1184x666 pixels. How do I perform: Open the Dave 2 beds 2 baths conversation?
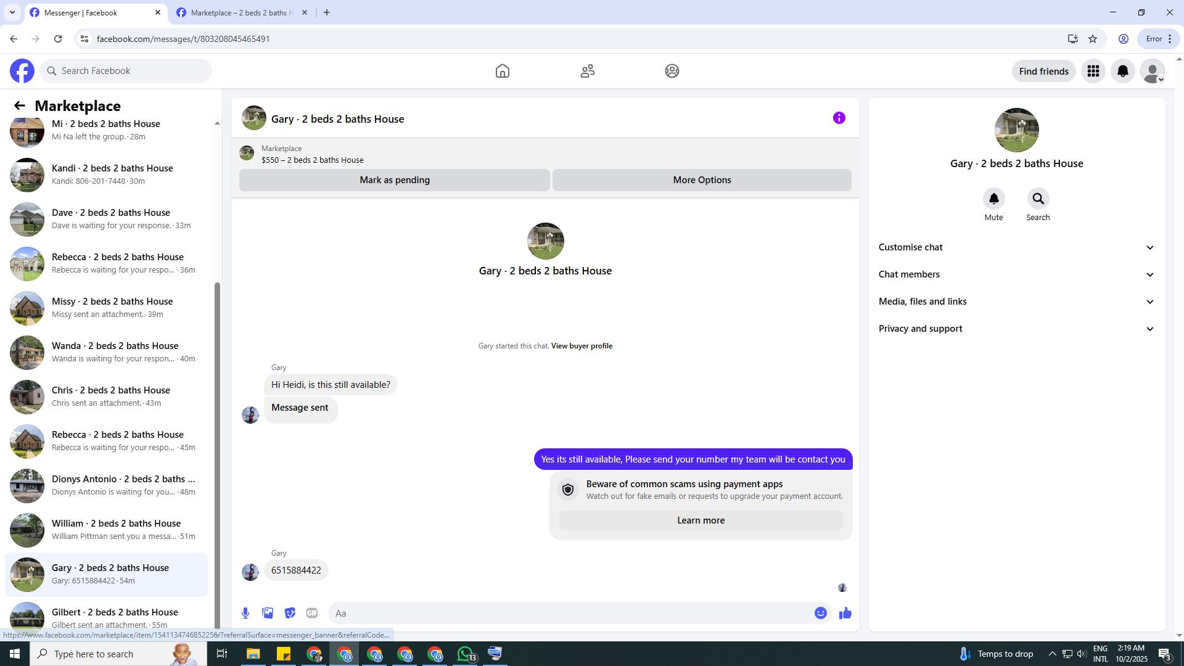(111, 219)
